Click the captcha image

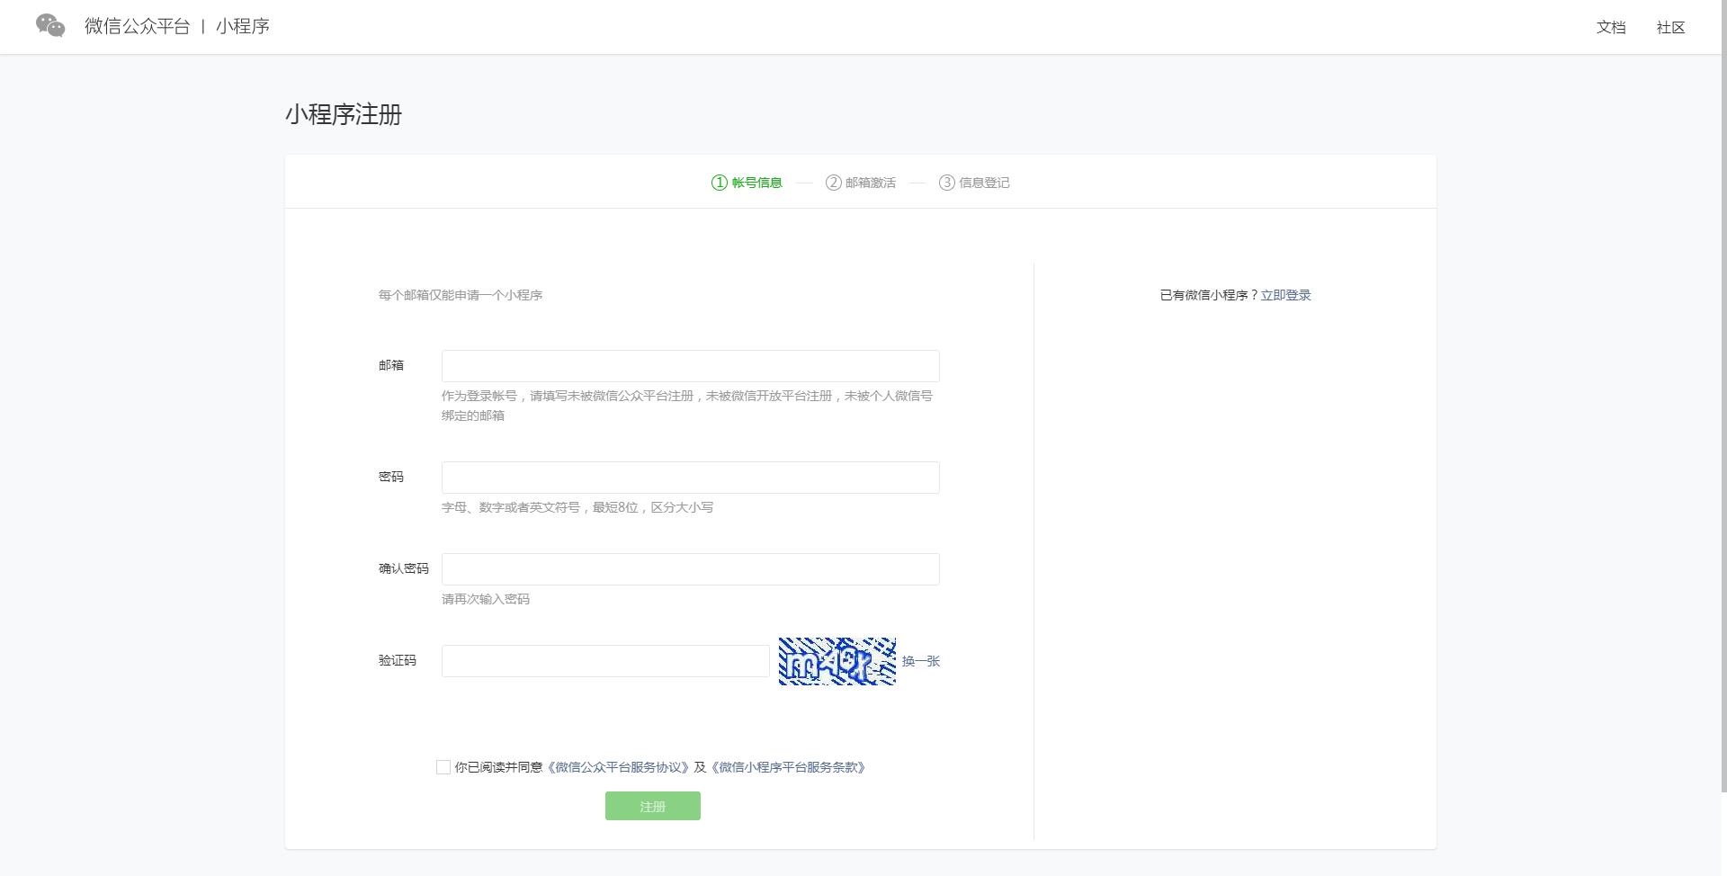click(x=837, y=661)
